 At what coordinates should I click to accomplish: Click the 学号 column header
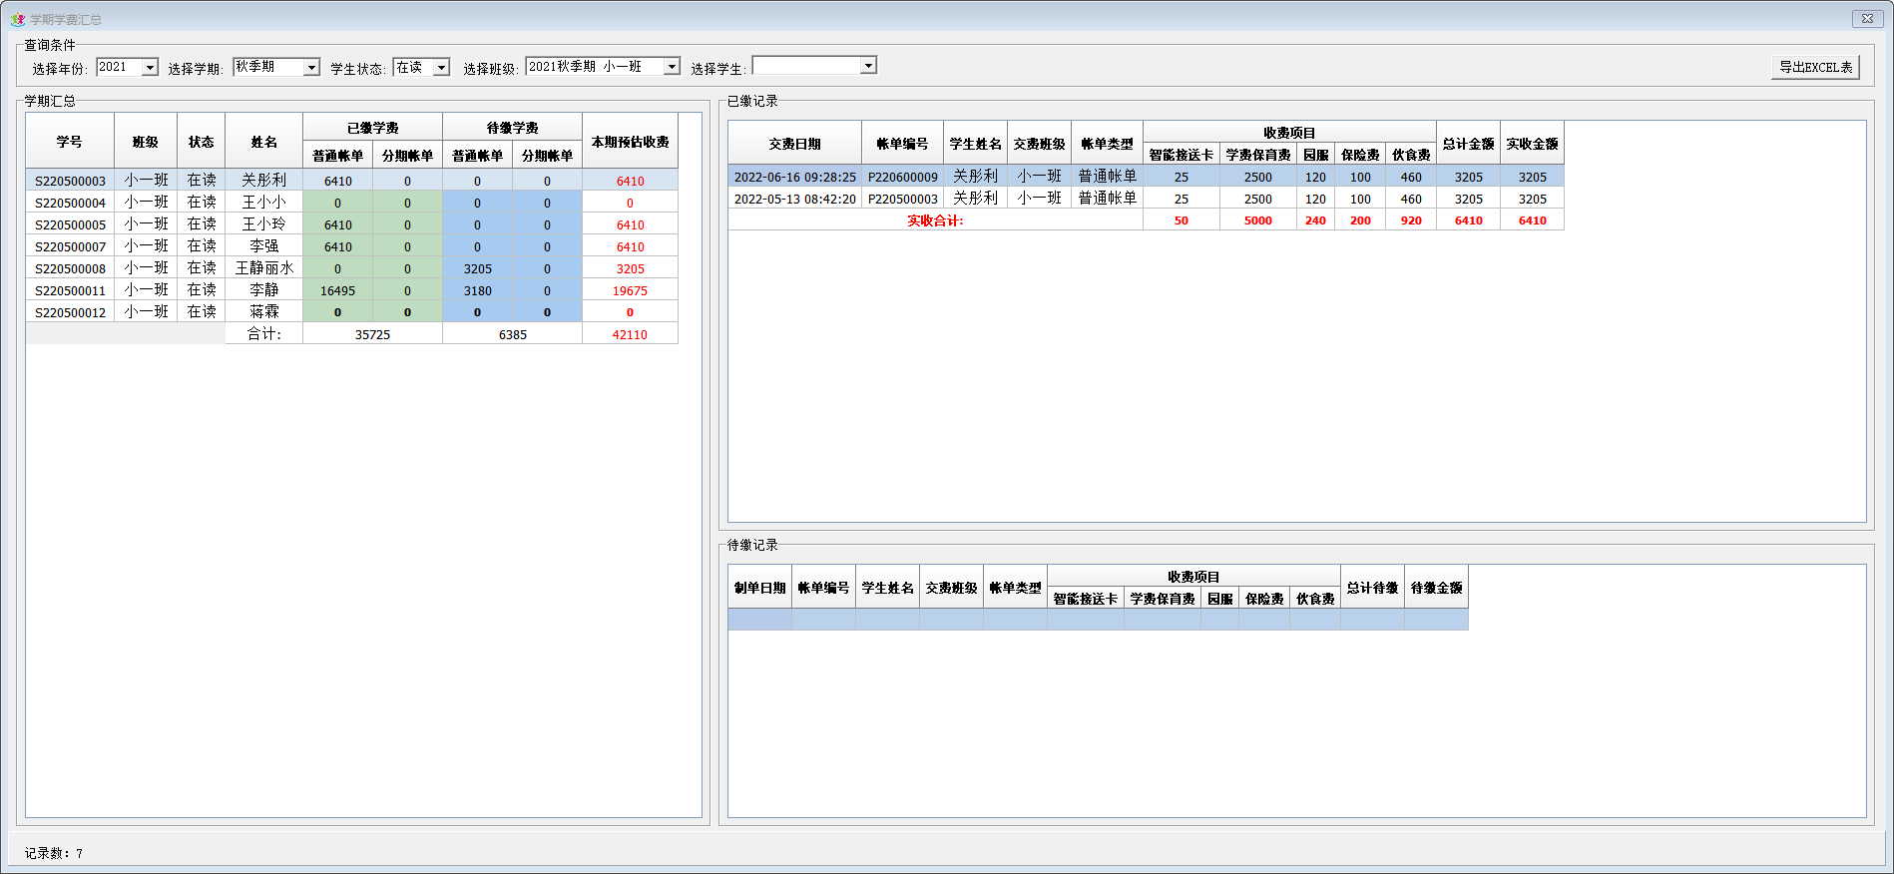(x=70, y=142)
